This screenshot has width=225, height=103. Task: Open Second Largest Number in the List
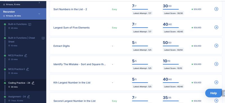[75, 101]
